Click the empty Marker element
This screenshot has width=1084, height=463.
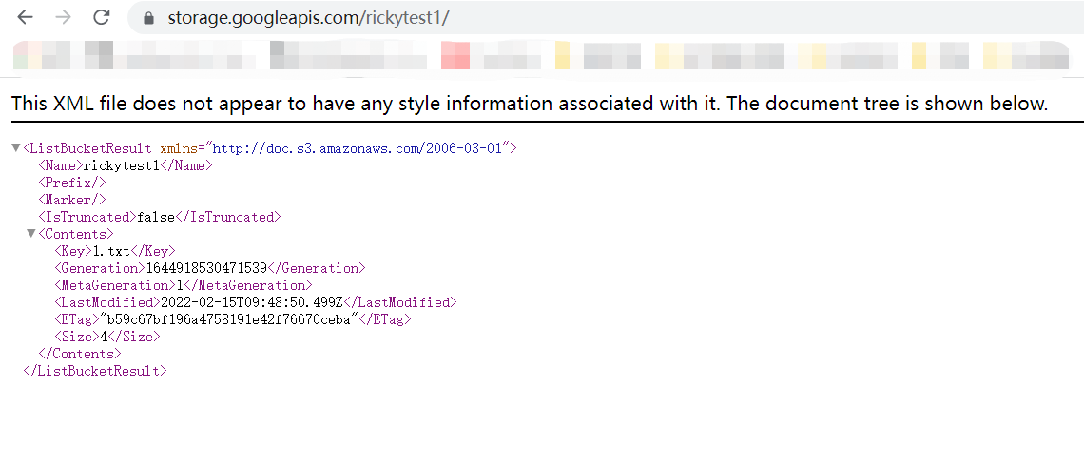click(x=72, y=200)
